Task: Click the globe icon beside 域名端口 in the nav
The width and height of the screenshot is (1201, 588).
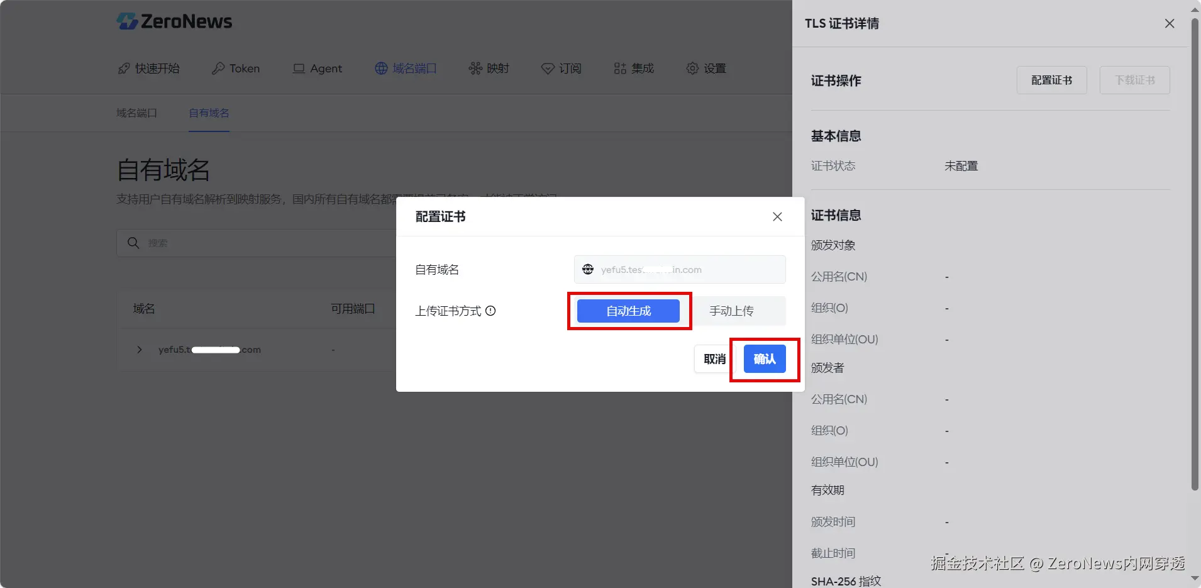Action: (381, 69)
